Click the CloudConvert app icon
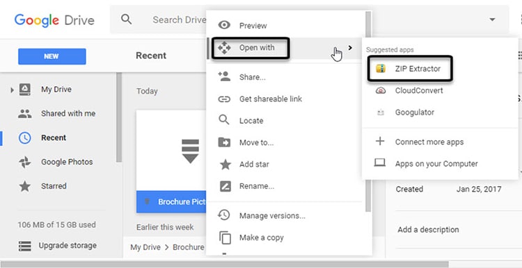Image resolution: width=522 pixels, height=268 pixels. [x=381, y=90]
